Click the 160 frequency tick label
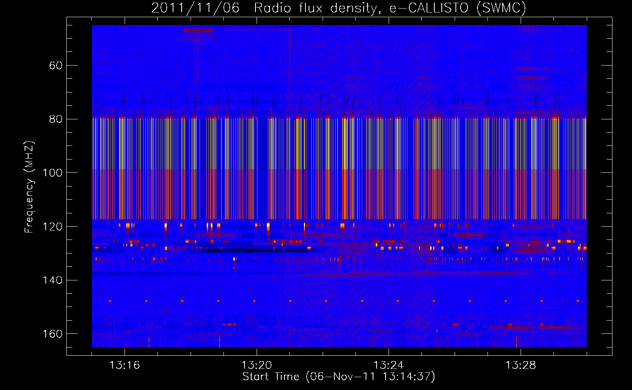 pyautogui.click(x=53, y=334)
